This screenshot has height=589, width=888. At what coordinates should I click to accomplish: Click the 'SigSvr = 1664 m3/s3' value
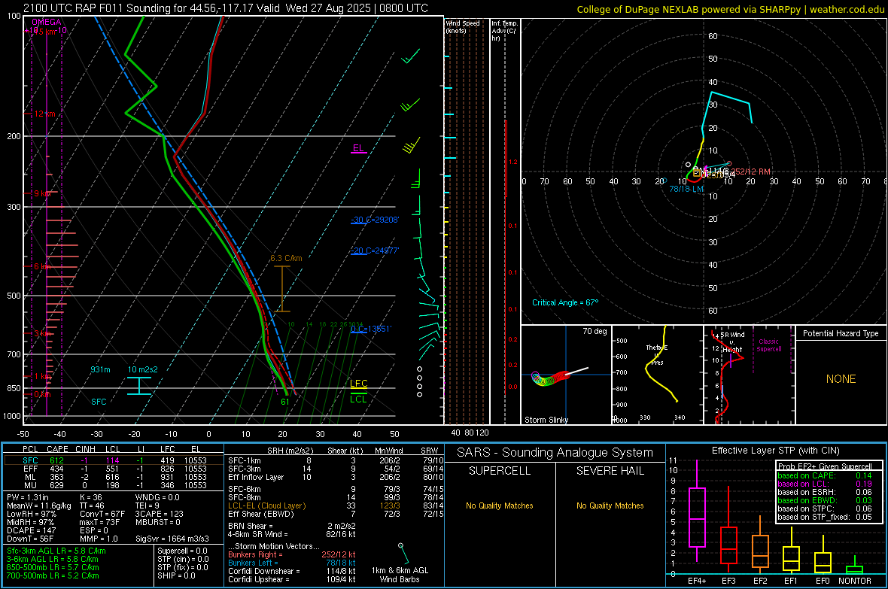point(172,539)
